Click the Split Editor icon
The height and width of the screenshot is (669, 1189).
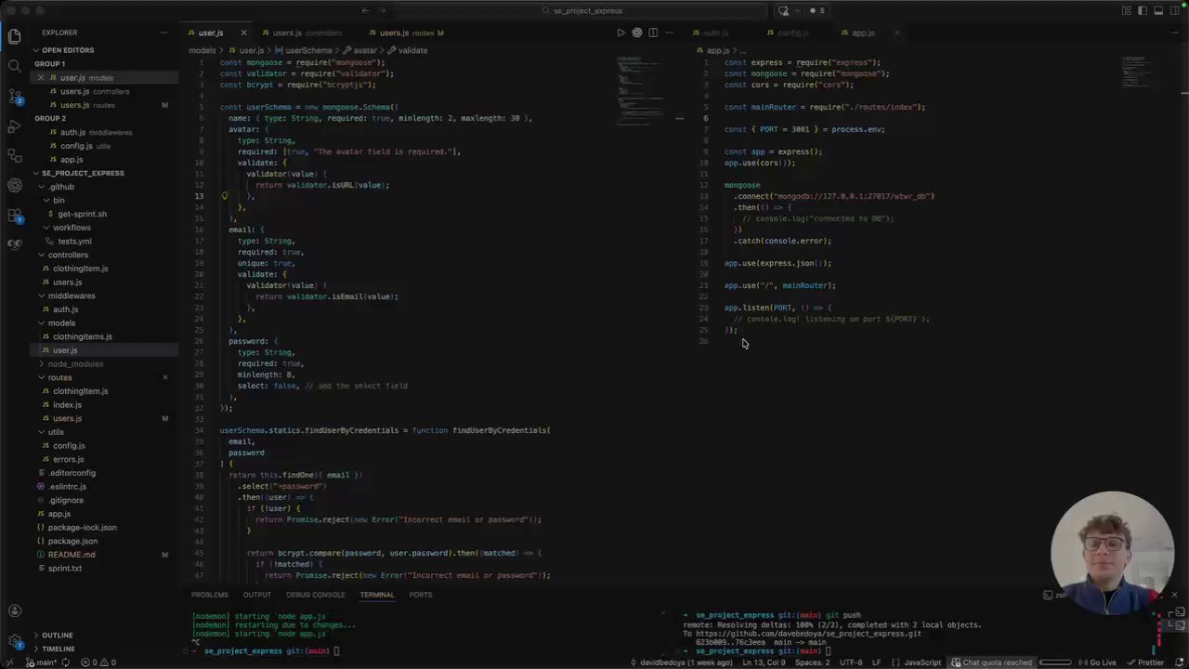pyautogui.click(x=653, y=33)
